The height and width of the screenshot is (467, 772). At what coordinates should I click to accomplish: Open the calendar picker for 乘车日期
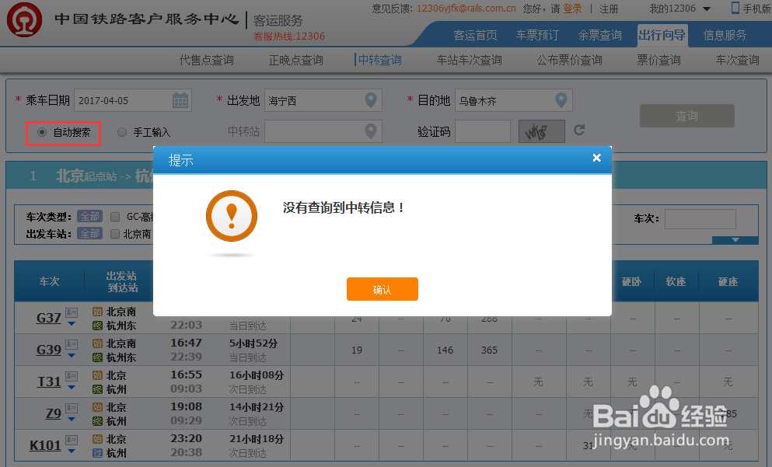[182, 101]
